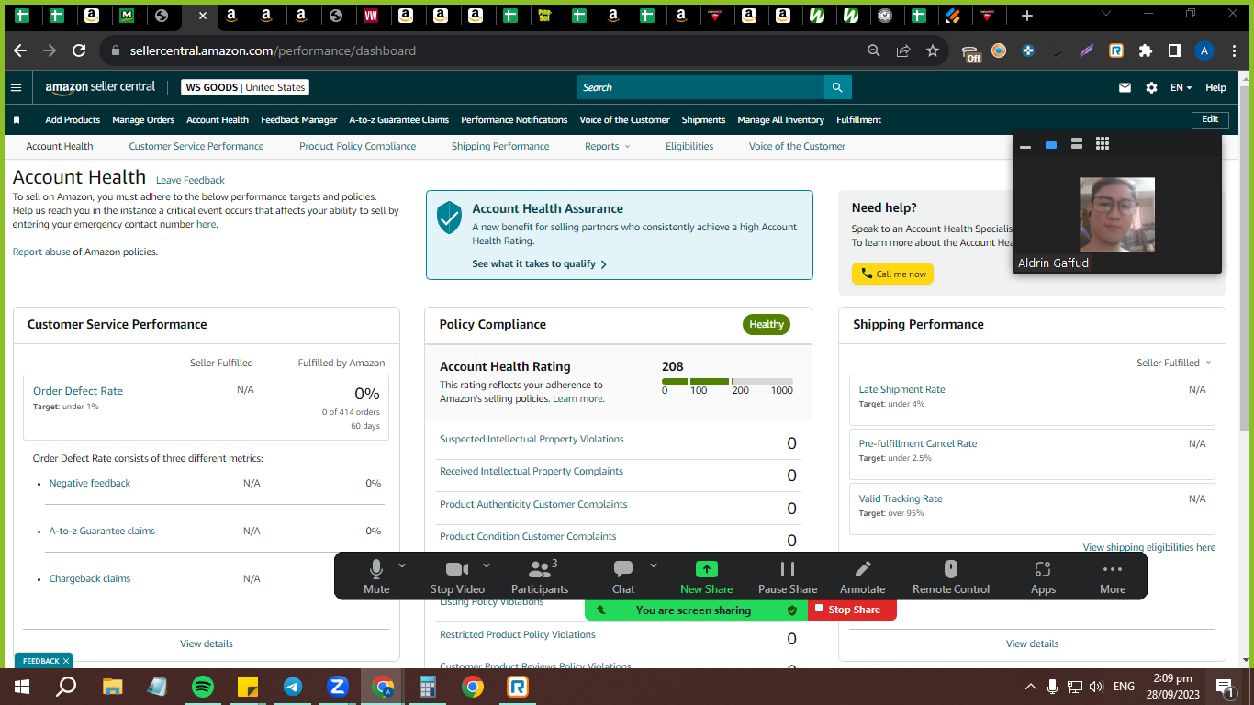The image size is (1254, 705).
Task: Open Zoom Apps
Action: pos(1043,576)
